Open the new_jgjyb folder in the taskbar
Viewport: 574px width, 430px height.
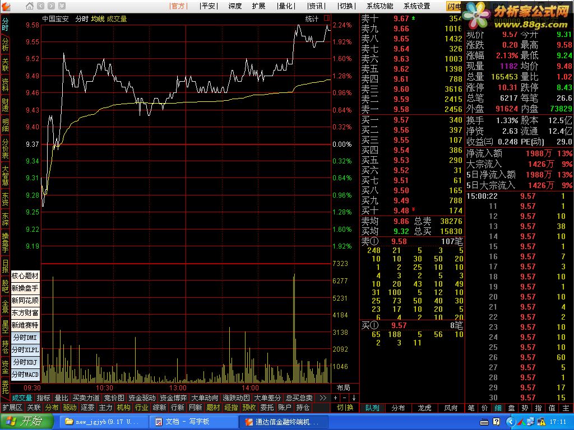tap(103, 422)
